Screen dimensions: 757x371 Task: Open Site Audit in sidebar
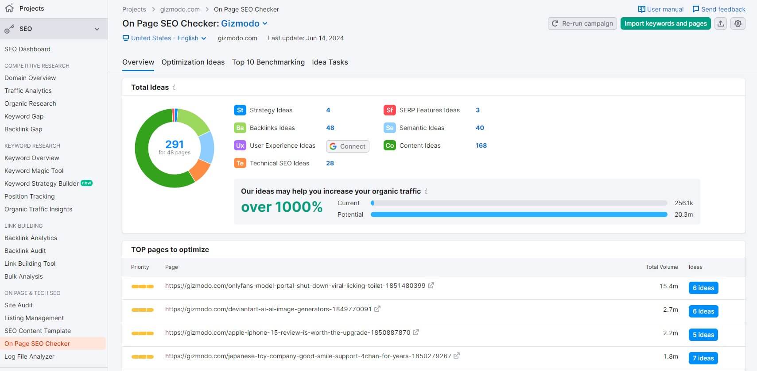pyautogui.click(x=19, y=305)
